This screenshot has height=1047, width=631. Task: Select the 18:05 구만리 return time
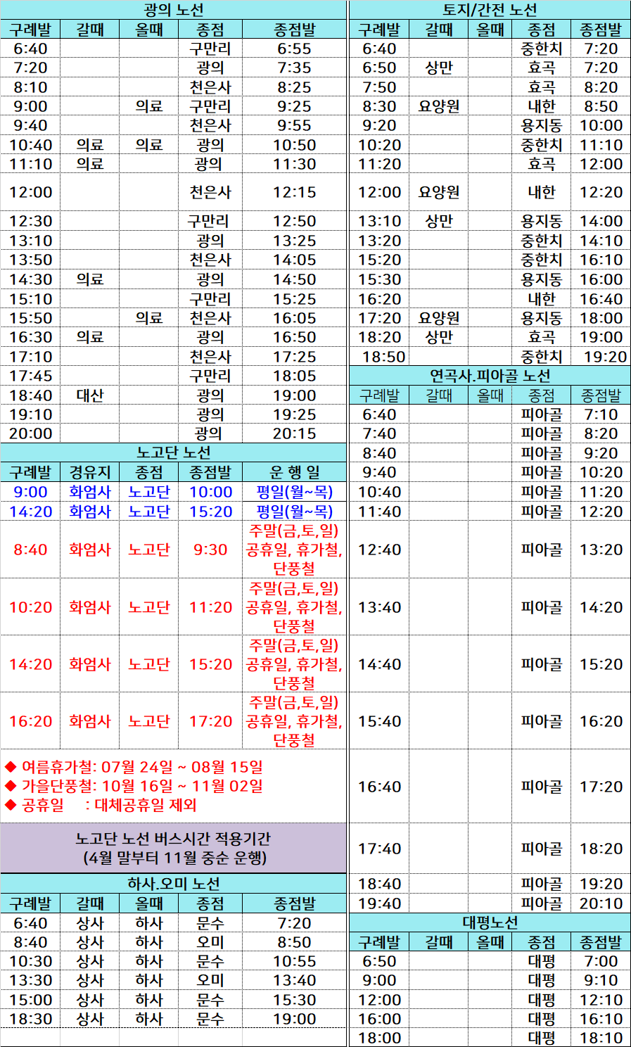coord(294,376)
